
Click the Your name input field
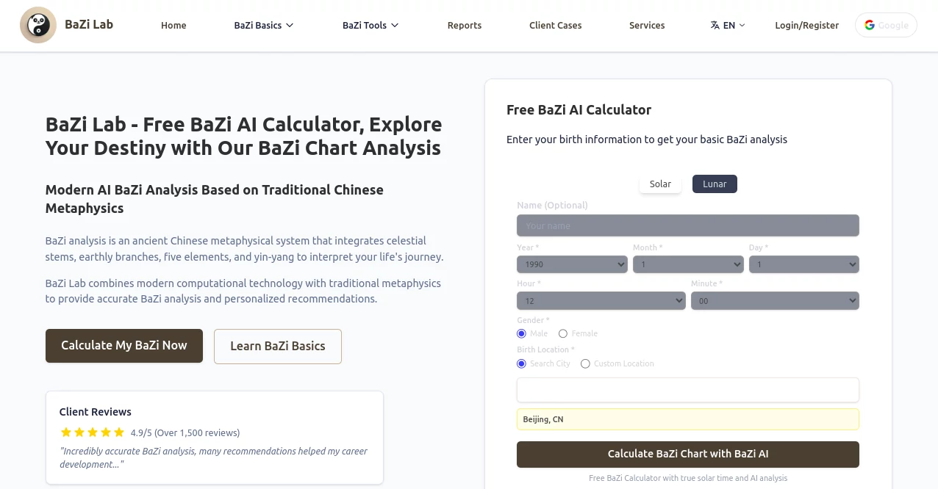687,225
